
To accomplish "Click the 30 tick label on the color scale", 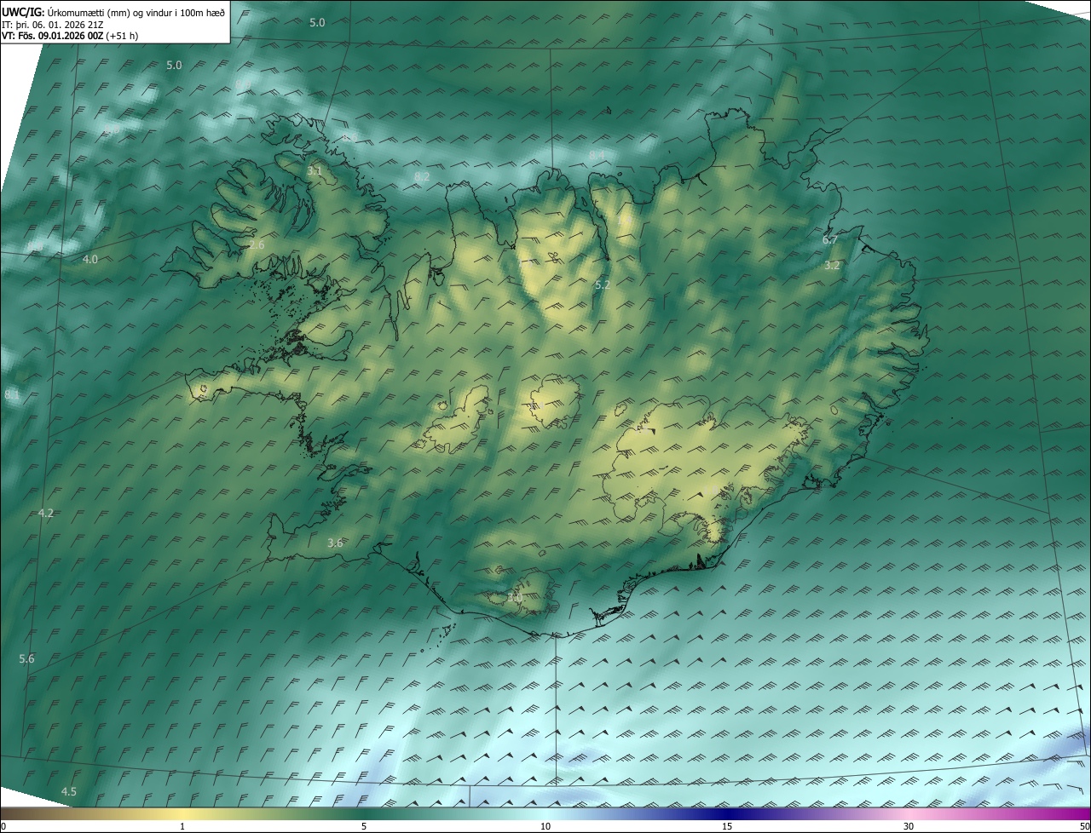I will (909, 826).
